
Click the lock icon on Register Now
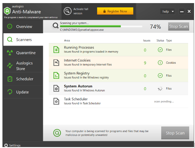pos(104,11)
